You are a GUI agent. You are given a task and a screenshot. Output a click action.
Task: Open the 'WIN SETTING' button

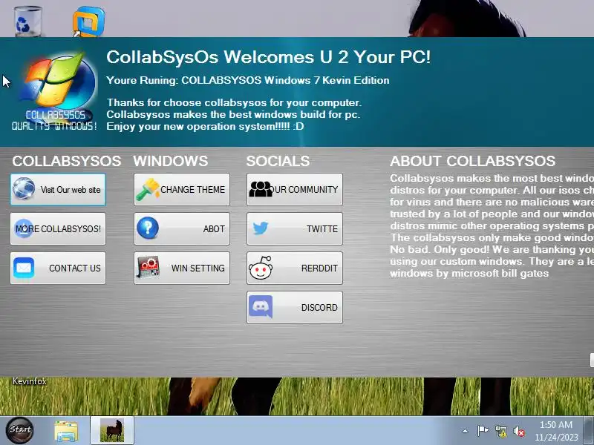click(x=182, y=268)
